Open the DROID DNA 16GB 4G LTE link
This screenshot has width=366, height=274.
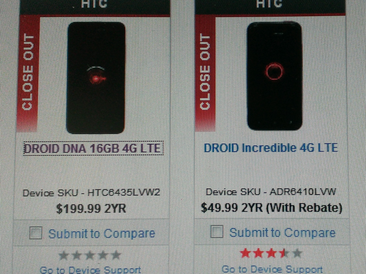pos(92,149)
